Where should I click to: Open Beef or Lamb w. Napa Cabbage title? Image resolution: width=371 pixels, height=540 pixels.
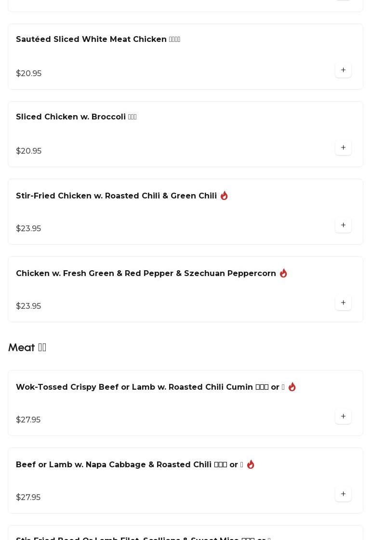(x=129, y=464)
